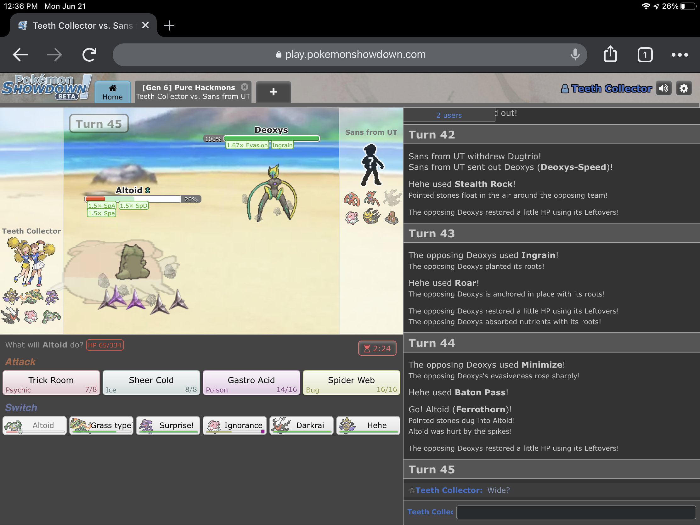
Task: Go back with the browser arrow
Action: 20,54
